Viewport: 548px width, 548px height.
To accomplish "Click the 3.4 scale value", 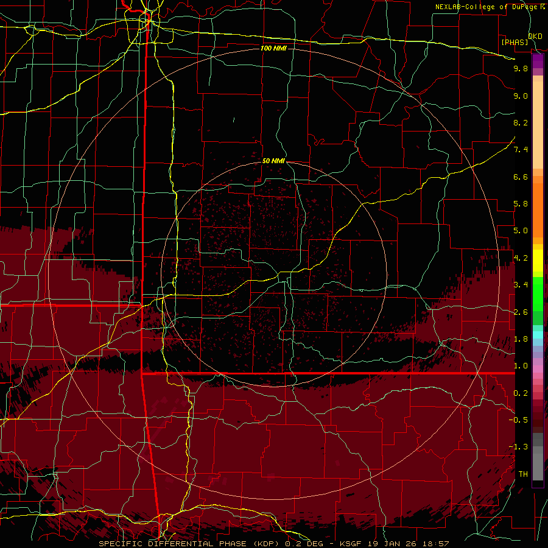I will click(x=521, y=285).
